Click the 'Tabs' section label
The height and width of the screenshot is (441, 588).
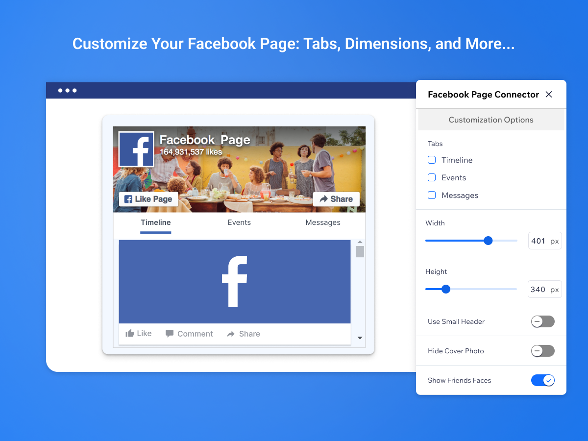pos(435,144)
